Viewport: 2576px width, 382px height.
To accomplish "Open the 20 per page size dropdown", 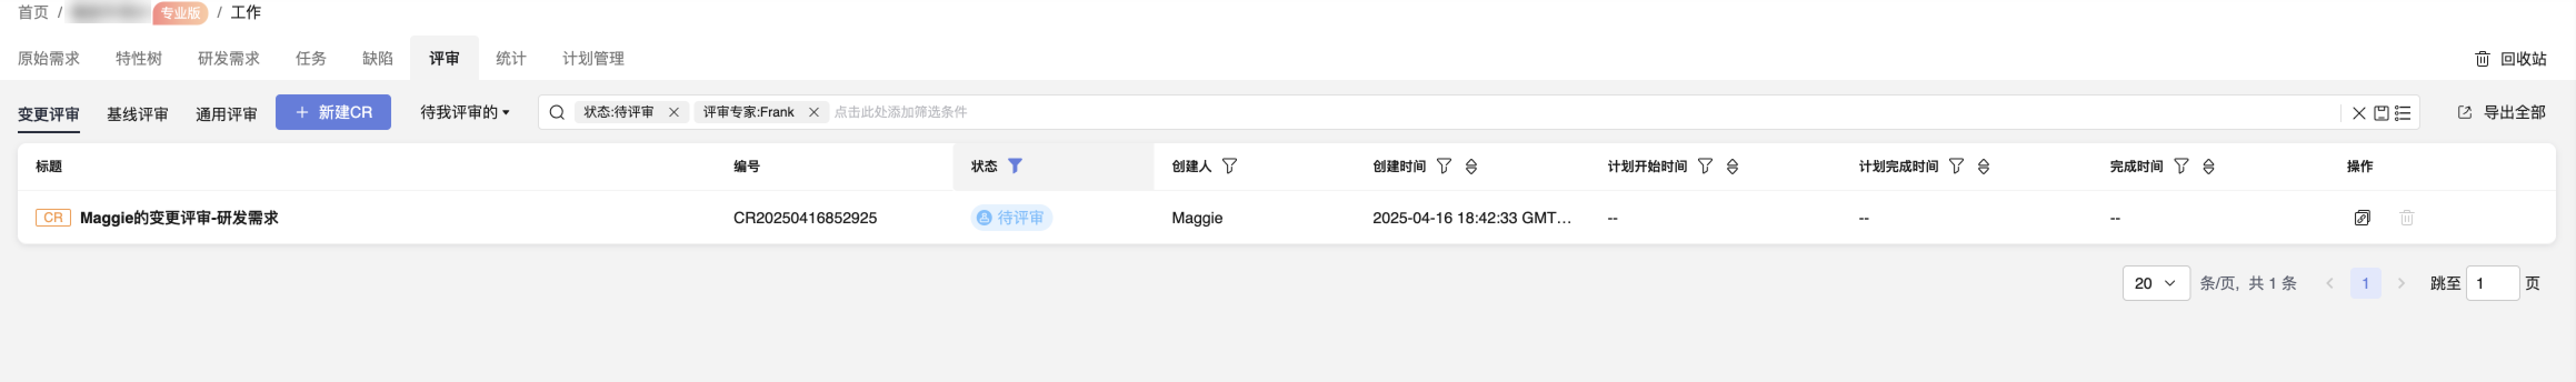I will click(2156, 284).
